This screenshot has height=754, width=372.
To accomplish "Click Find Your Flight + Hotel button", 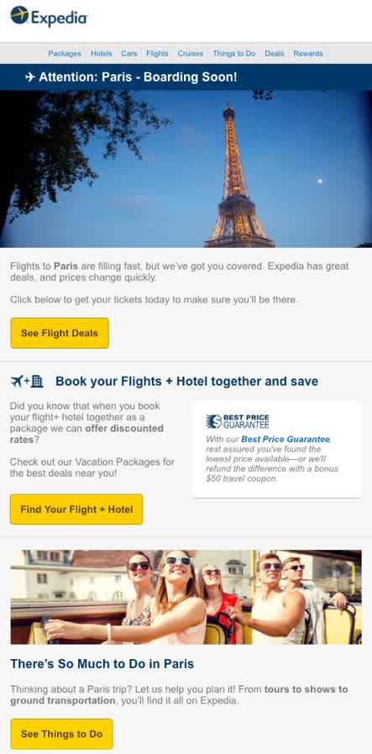I will (76, 509).
